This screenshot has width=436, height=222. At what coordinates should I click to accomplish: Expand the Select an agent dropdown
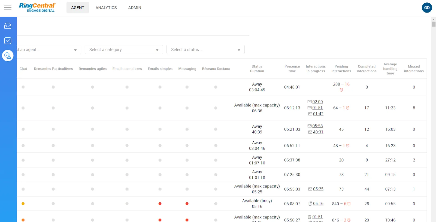[x=49, y=50]
